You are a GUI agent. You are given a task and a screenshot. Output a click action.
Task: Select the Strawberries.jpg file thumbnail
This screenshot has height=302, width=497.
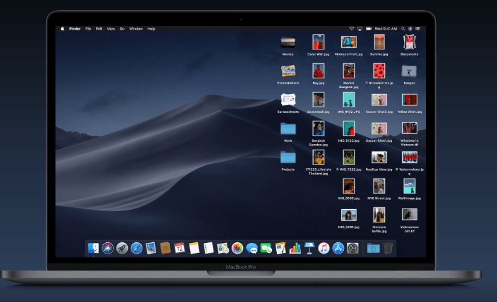click(379, 71)
